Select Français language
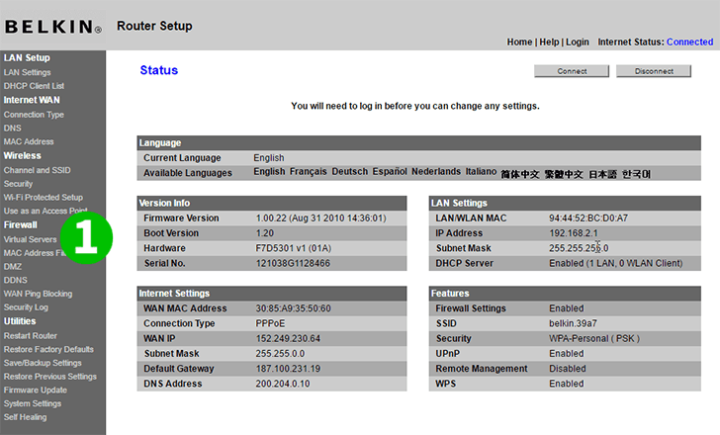720x435 pixels. click(x=309, y=172)
